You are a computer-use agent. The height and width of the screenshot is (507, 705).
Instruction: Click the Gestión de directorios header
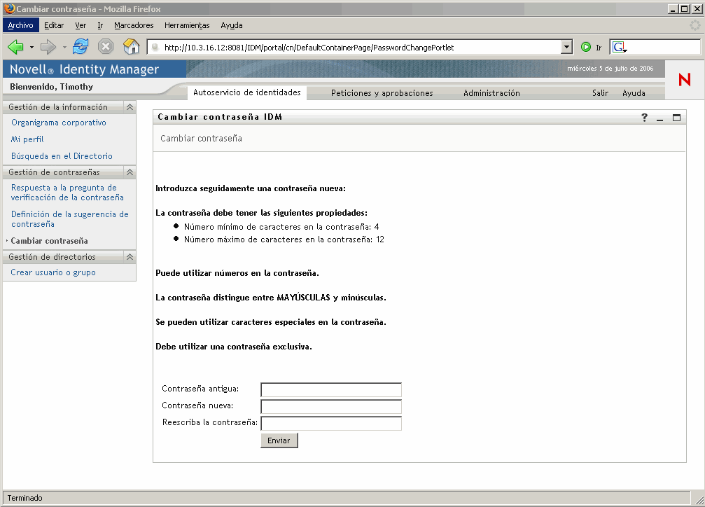click(x=52, y=257)
